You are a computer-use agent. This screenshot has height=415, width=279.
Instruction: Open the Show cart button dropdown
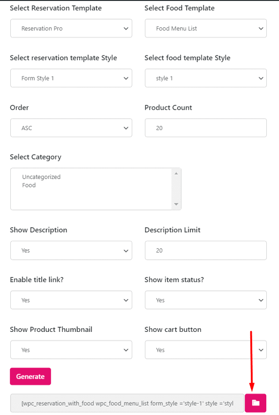(206, 350)
